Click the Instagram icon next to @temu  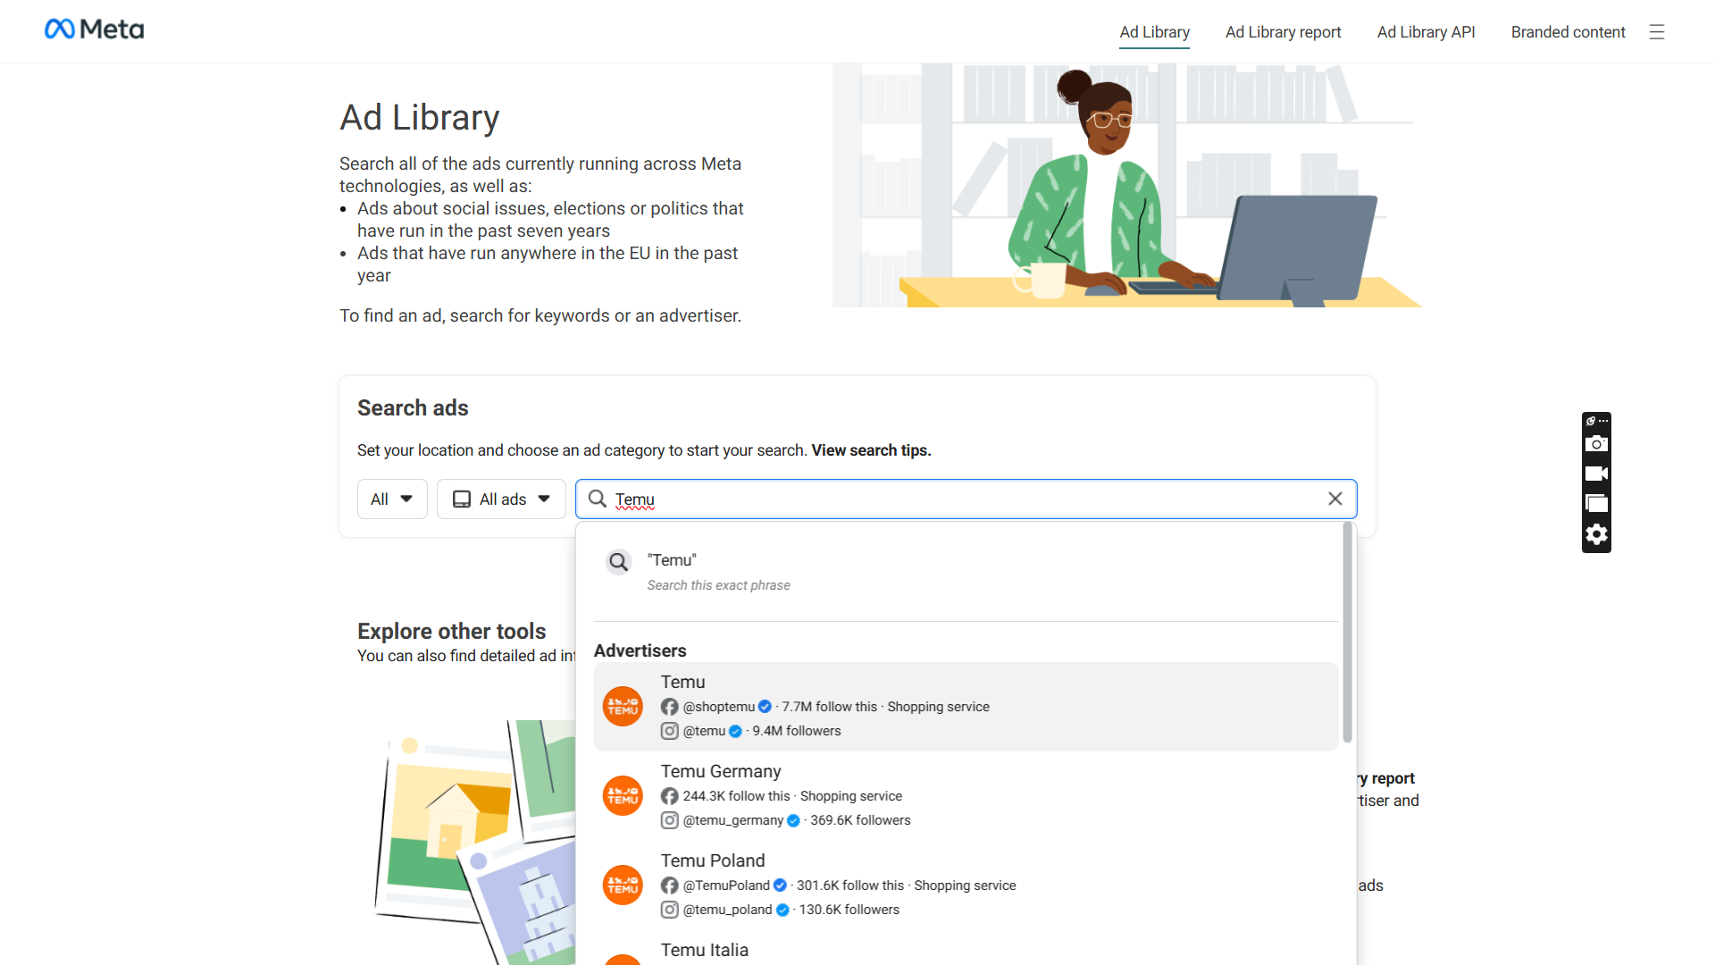[x=669, y=731]
